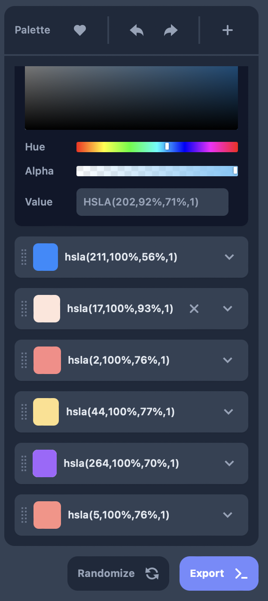The height and width of the screenshot is (601, 268).
Task: Click the redo arrow icon
Action: pyautogui.click(x=170, y=30)
